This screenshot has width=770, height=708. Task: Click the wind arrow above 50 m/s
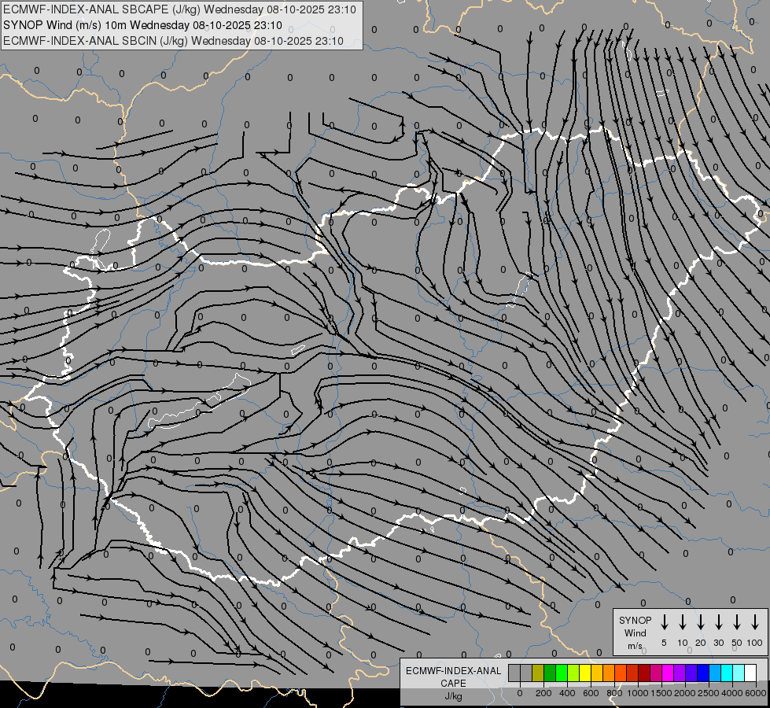(x=737, y=622)
